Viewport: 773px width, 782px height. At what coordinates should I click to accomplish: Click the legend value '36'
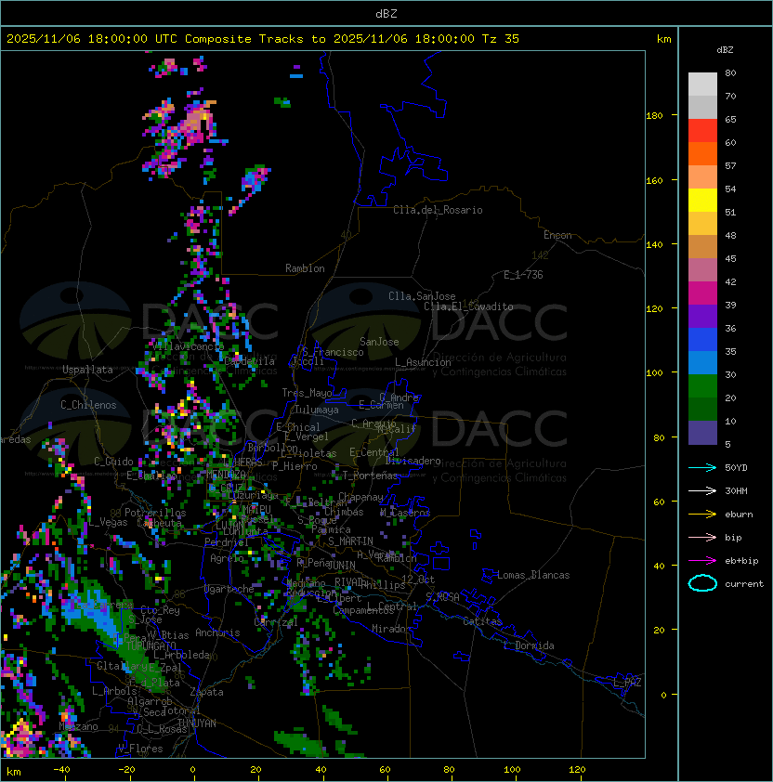click(x=730, y=328)
